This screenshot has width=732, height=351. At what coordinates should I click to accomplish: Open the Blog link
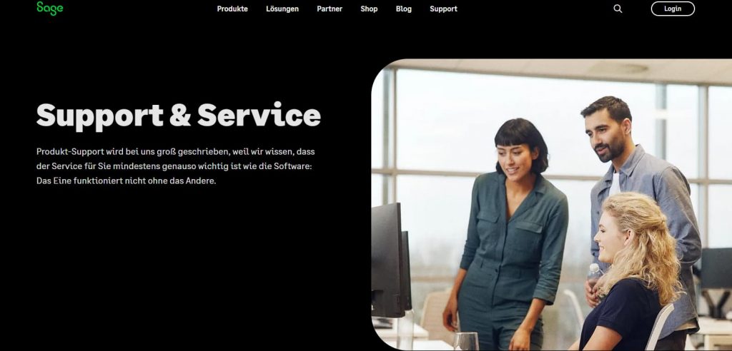404,9
